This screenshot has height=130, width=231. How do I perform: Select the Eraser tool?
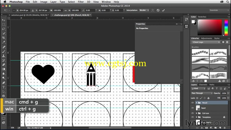tap(3, 65)
